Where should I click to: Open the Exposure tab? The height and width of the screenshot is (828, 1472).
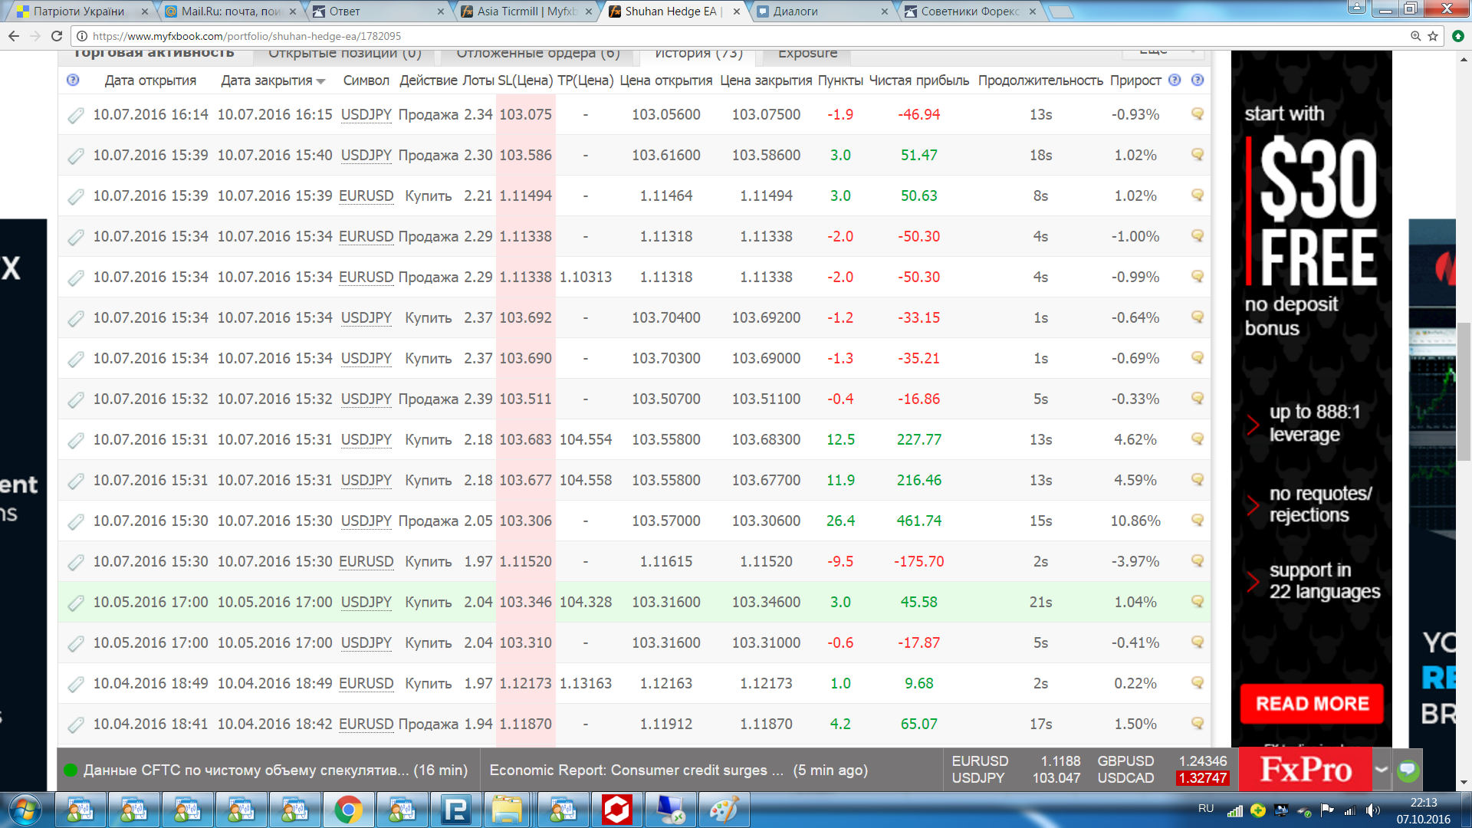click(807, 54)
